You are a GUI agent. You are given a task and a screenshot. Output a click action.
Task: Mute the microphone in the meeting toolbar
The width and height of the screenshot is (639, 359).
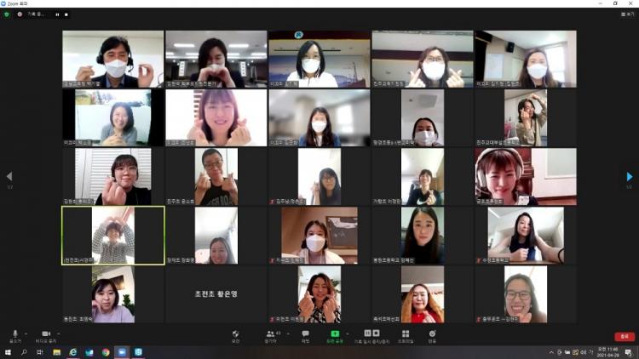tap(14, 334)
